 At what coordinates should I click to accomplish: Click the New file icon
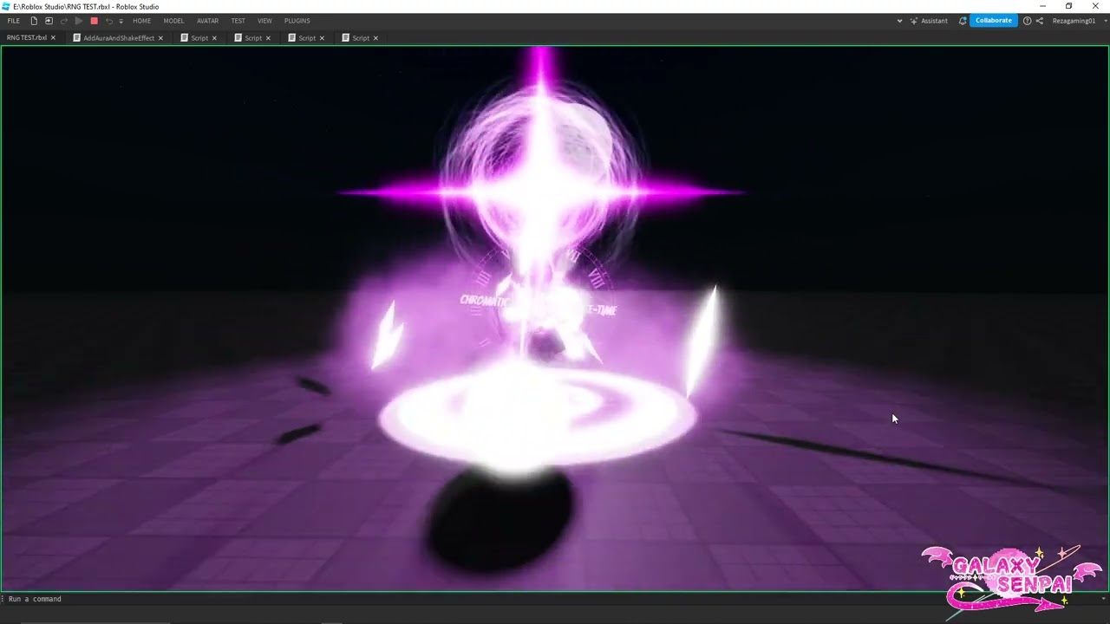pos(34,21)
